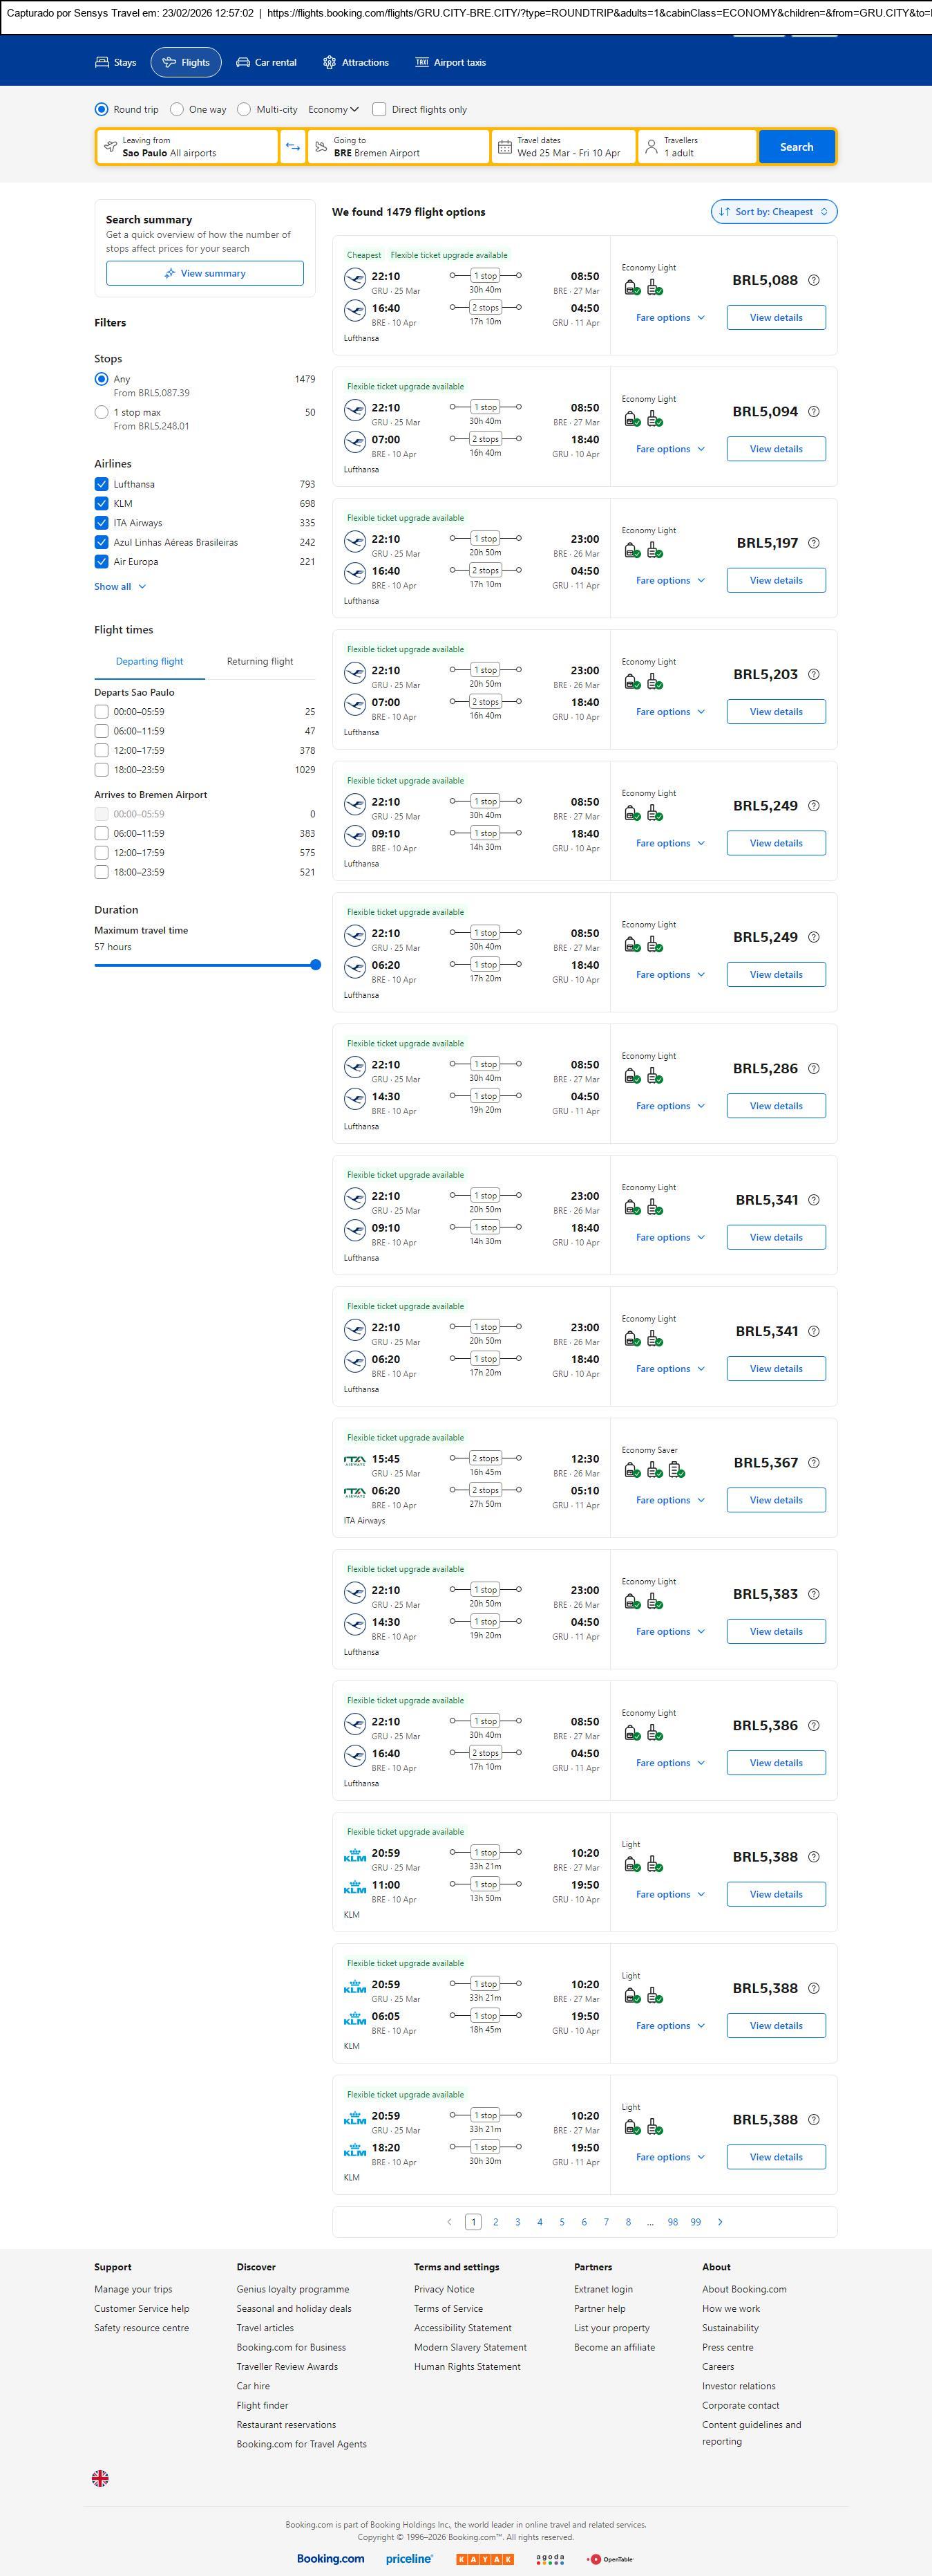
Task: Click the swap origin and destination arrows icon
Action: tap(293, 147)
